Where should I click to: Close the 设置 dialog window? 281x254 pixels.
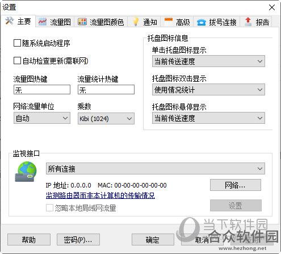point(272,7)
